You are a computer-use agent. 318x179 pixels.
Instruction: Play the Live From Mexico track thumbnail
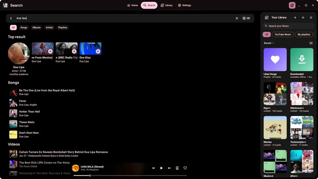pyautogui.click(x=43, y=48)
